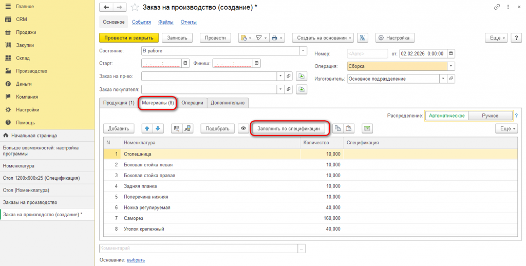The image size is (526, 266).
Task: Select the Ножка регулируемая row
Action: tap(310, 207)
